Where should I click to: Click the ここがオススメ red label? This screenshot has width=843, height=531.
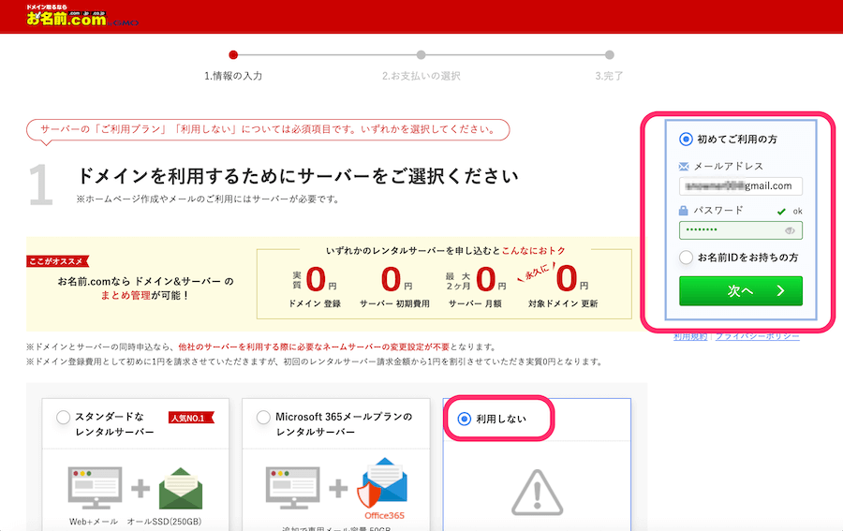[x=57, y=261]
